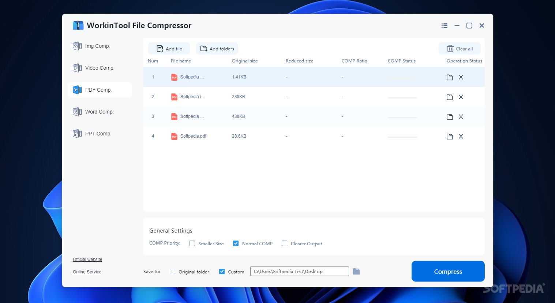The image size is (555, 303).
Task: Click the COMP Ratio column header
Action: (355, 61)
